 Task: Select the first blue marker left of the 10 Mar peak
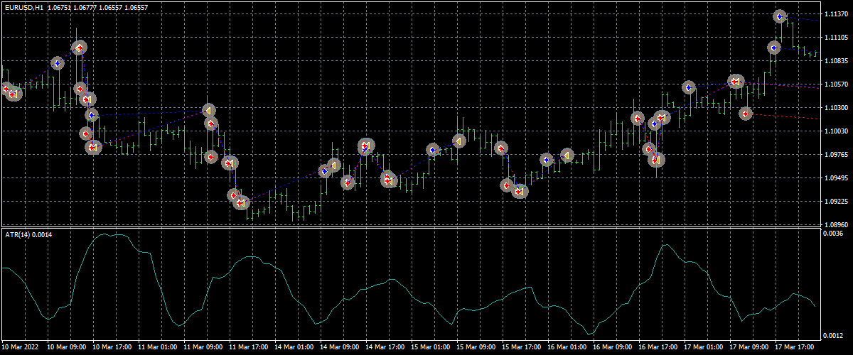[57, 63]
